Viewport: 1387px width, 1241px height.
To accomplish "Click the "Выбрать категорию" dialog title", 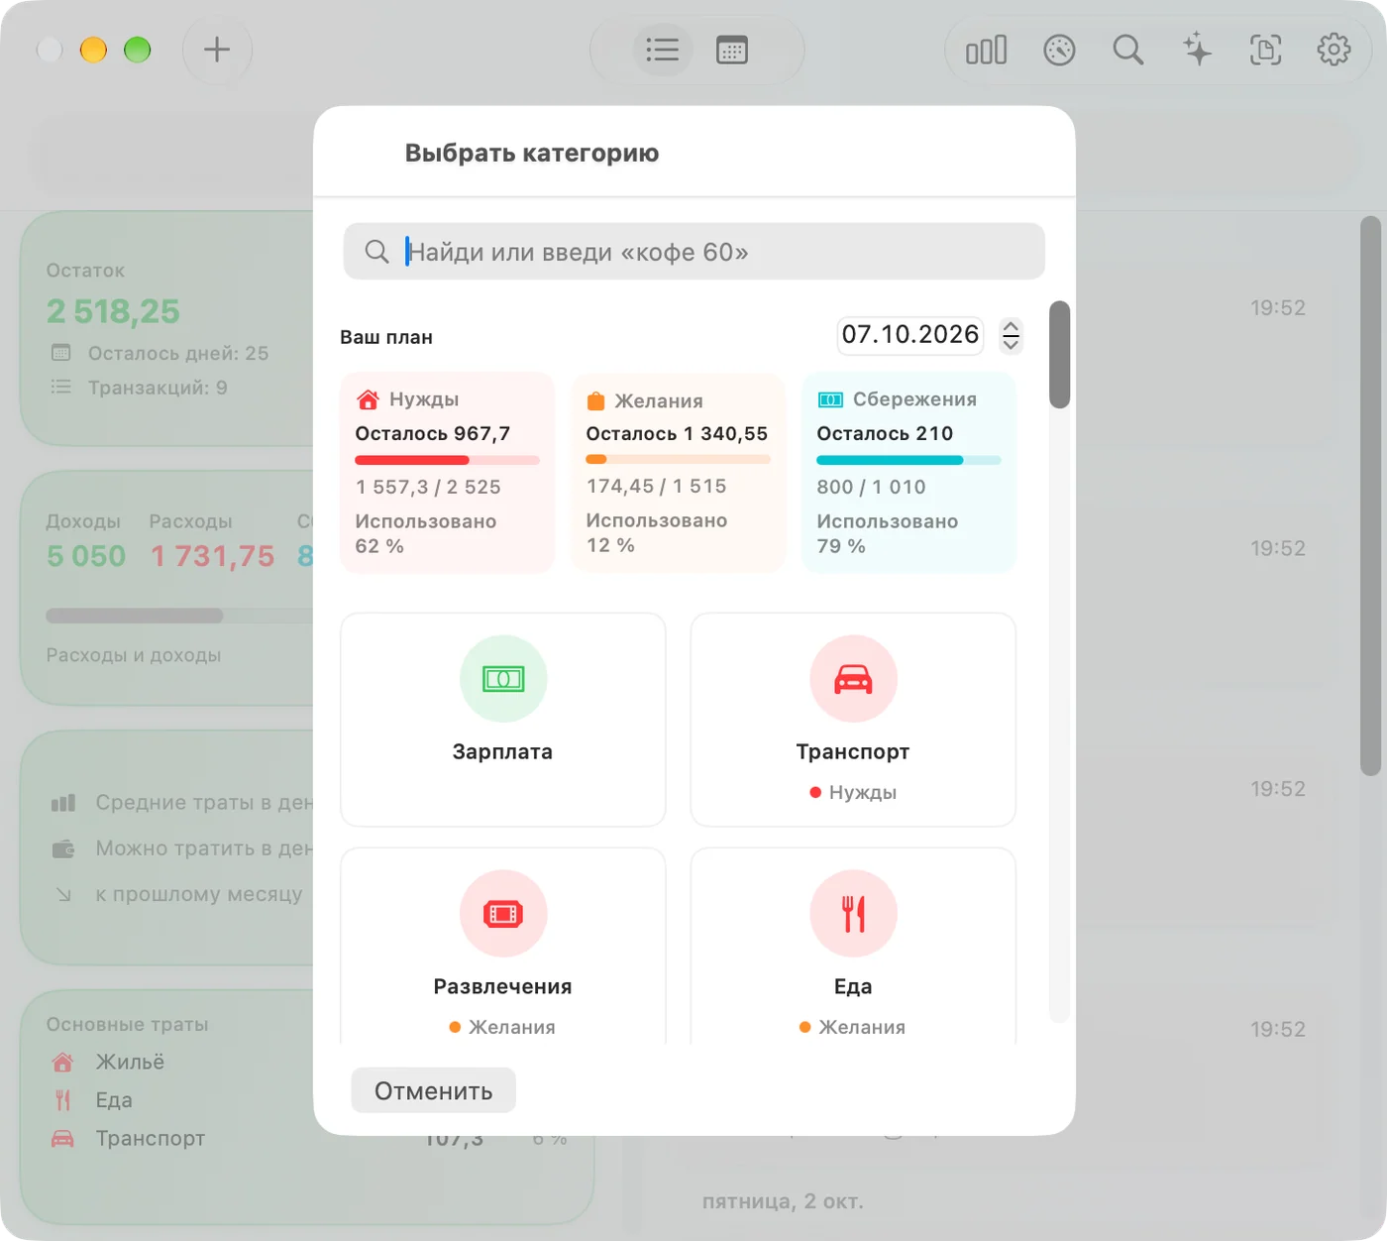I will pos(532,153).
